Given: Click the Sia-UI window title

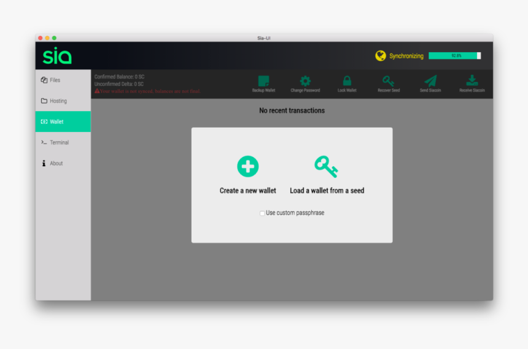Looking at the screenshot, I should tap(263, 38).
